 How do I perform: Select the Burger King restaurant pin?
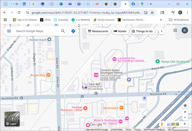[x=48, y=75]
